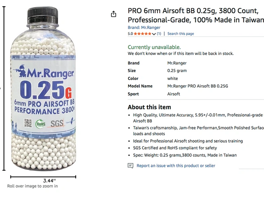
Task: Click the five-star rating icons
Action: [143, 34]
